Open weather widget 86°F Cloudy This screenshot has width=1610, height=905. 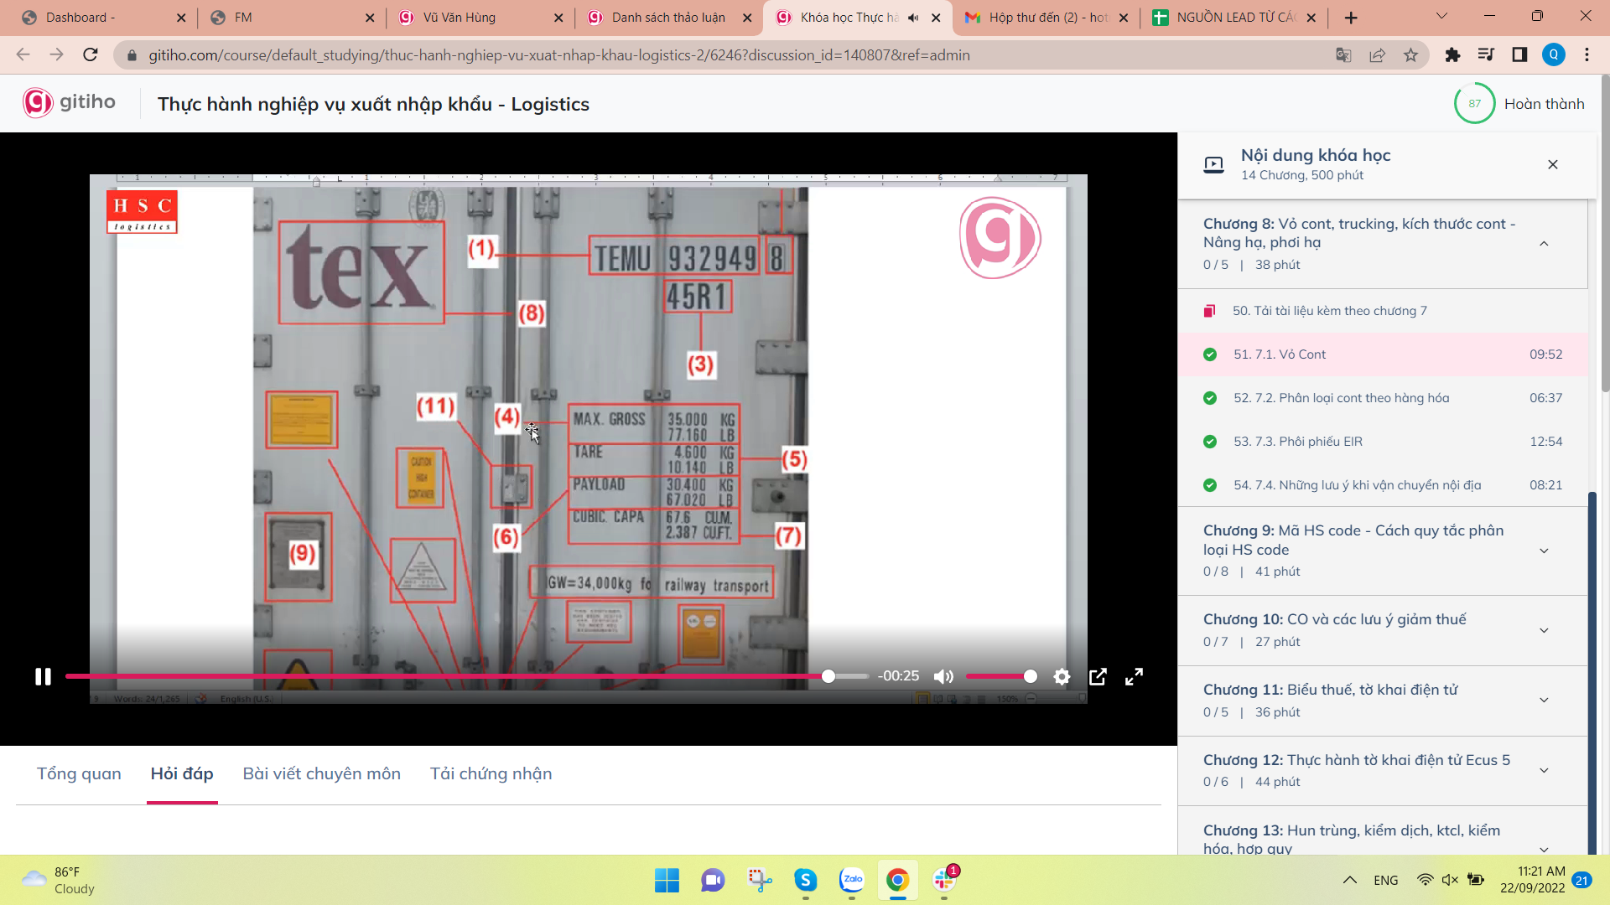59,881
